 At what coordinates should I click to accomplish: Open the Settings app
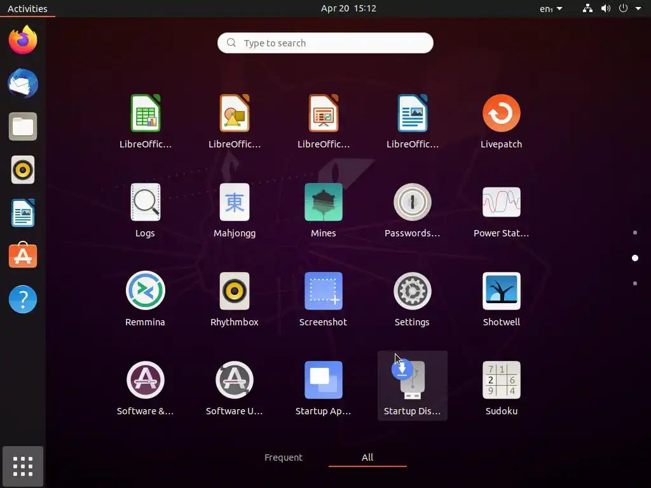tap(412, 291)
